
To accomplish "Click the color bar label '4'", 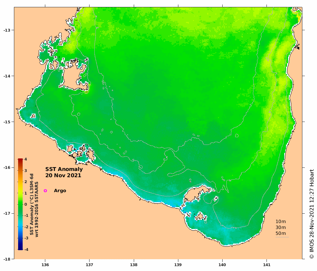I will [x=26, y=159].
